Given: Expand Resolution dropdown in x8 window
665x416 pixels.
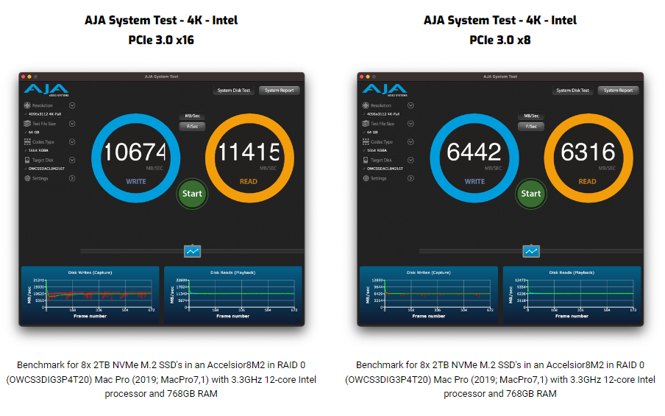Looking at the screenshot, I should coord(410,105).
